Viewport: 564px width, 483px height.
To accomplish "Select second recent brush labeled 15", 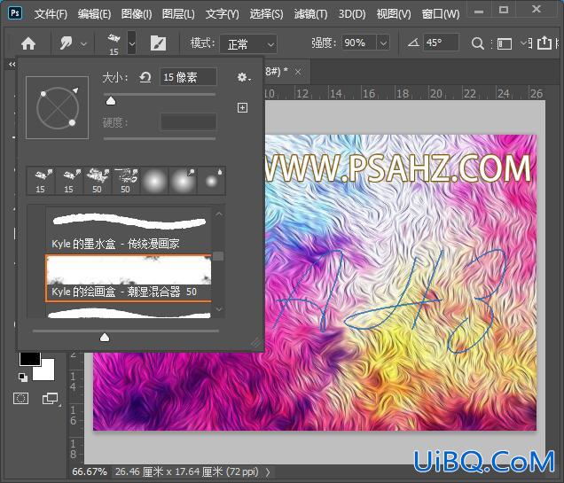I will [69, 181].
